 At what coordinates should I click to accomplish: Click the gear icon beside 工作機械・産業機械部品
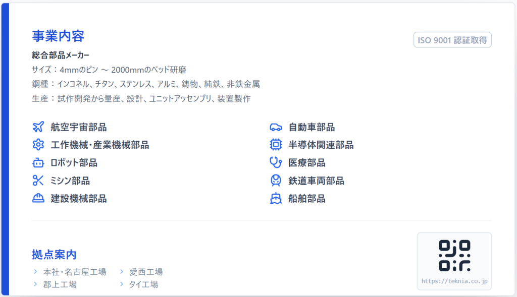(x=38, y=145)
